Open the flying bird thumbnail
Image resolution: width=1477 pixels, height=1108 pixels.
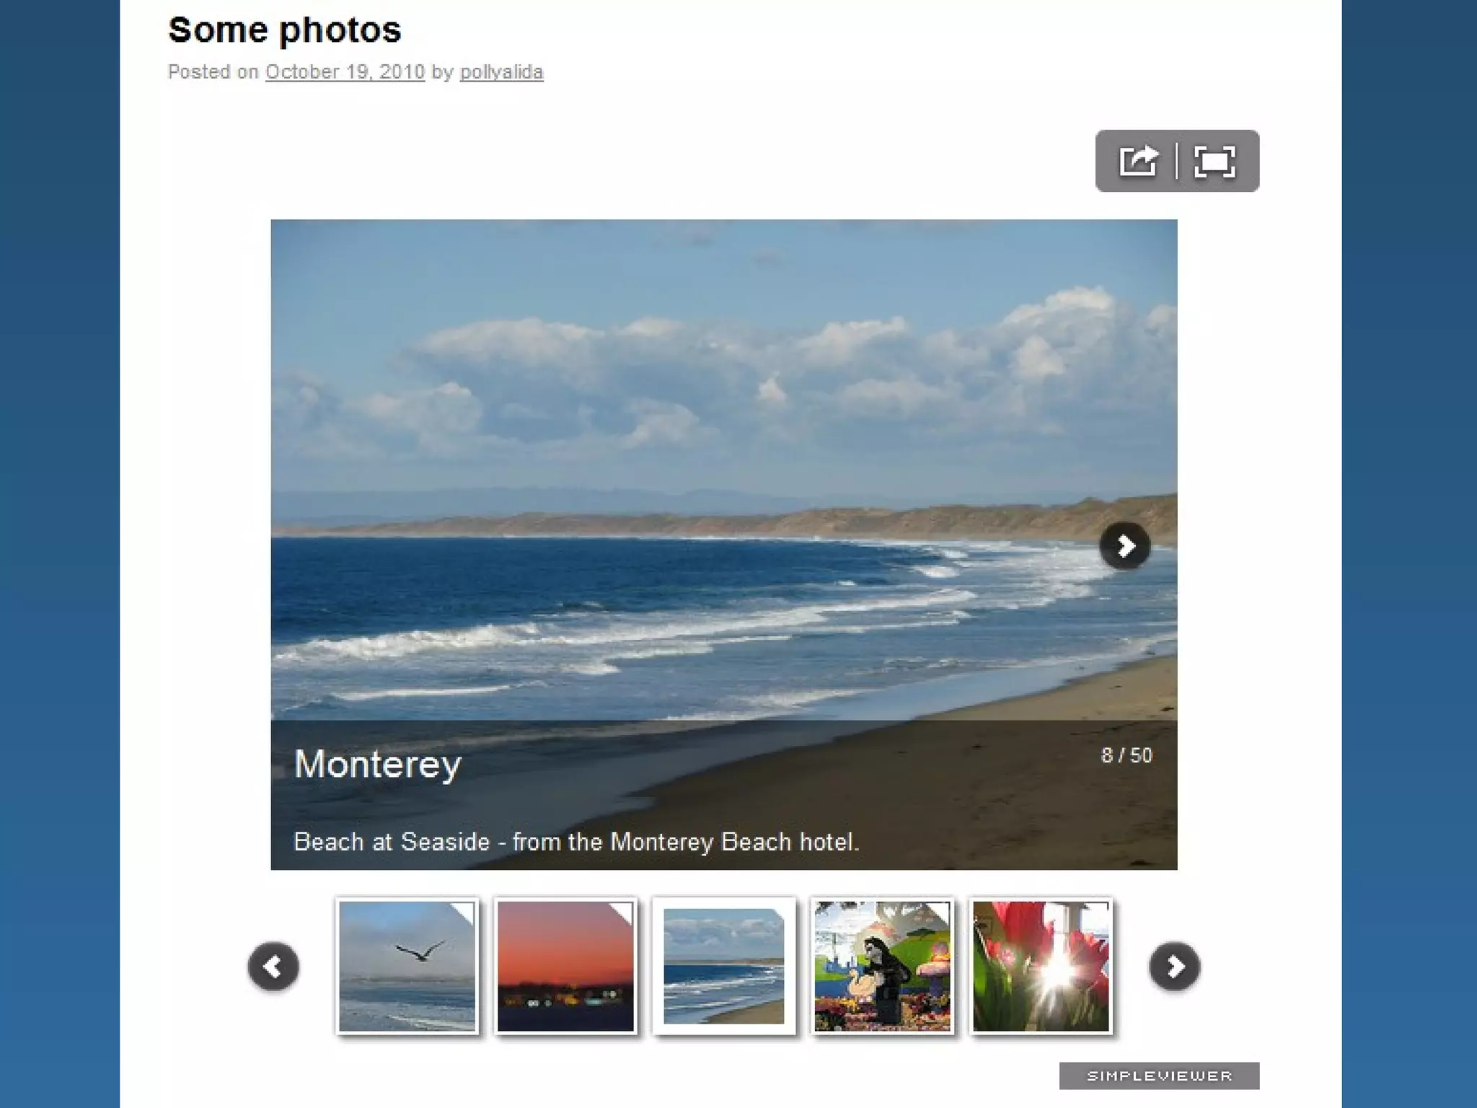(407, 966)
